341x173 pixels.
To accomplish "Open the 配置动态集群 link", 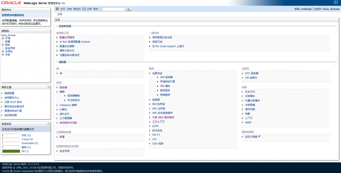I will tap(67, 46).
